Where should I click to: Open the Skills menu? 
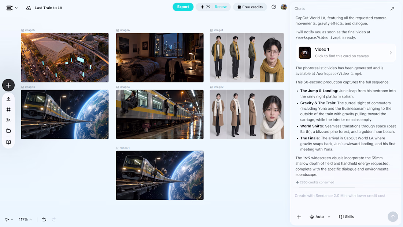[347, 217]
